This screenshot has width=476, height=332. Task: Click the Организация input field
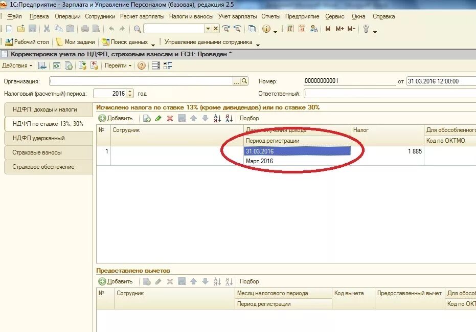[x=141, y=81]
